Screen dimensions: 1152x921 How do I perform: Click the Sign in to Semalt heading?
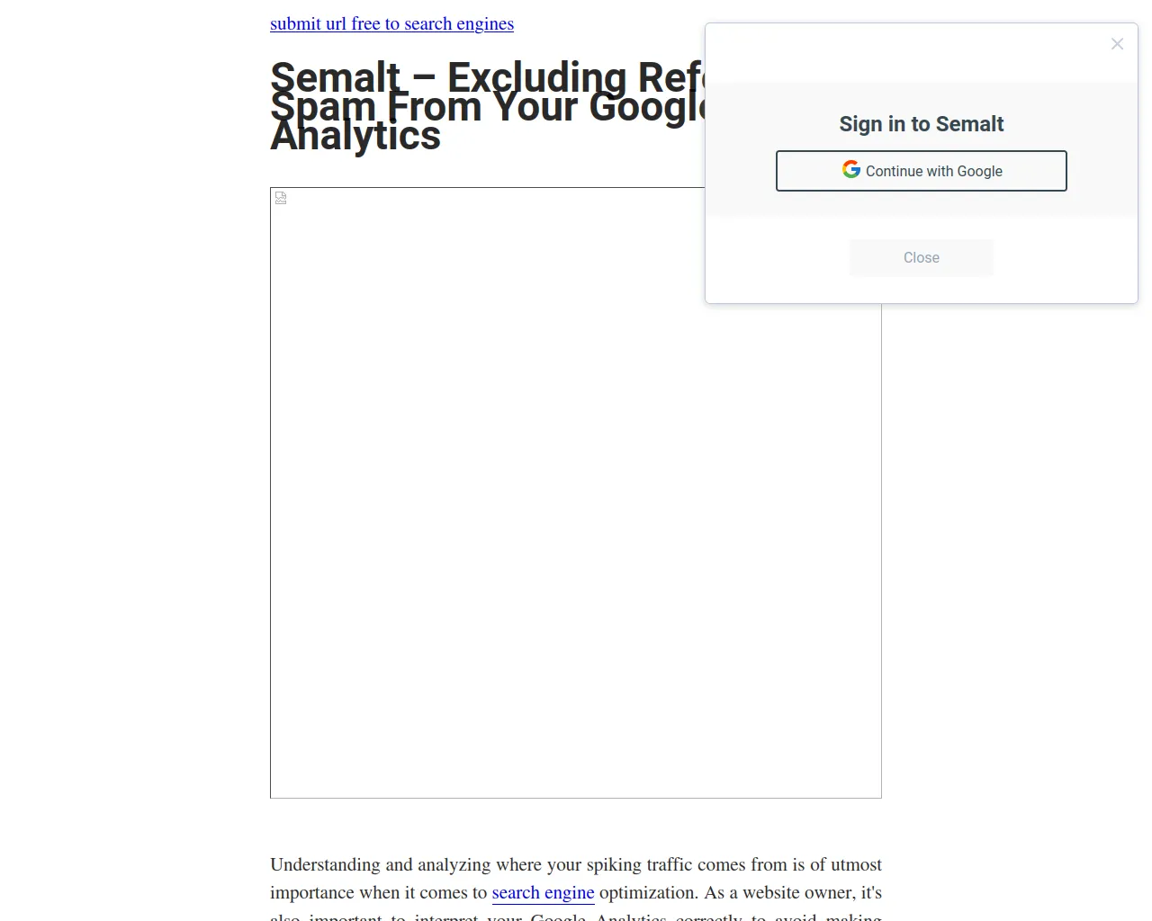coord(921,124)
